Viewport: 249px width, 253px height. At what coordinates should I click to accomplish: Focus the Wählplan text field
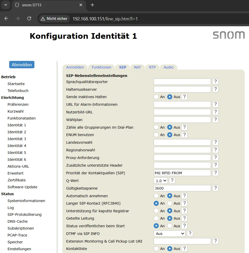[182, 119]
